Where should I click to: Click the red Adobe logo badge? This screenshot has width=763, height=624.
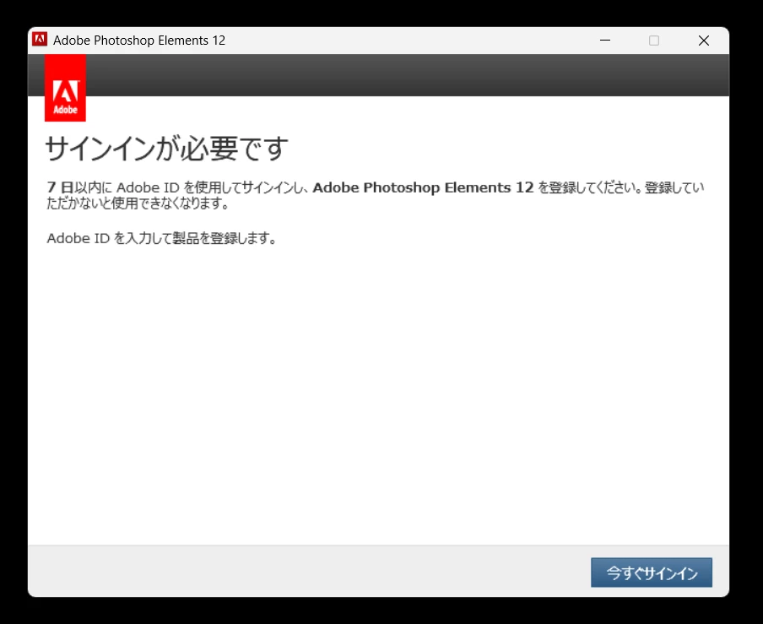tap(65, 88)
